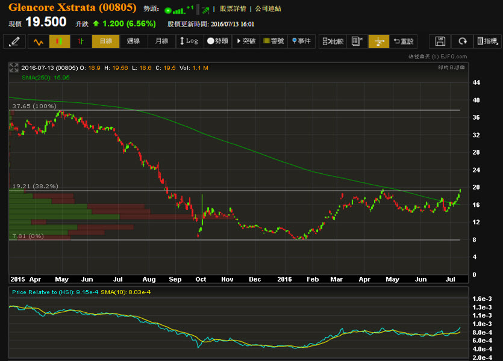Switch to 日線 daily view
Viewport: 503px width, 361px height.
tap(105, 42)
